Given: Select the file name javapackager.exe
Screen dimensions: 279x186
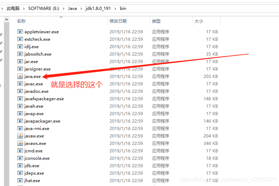Looking at the screenshot, I should click(42, 121).
